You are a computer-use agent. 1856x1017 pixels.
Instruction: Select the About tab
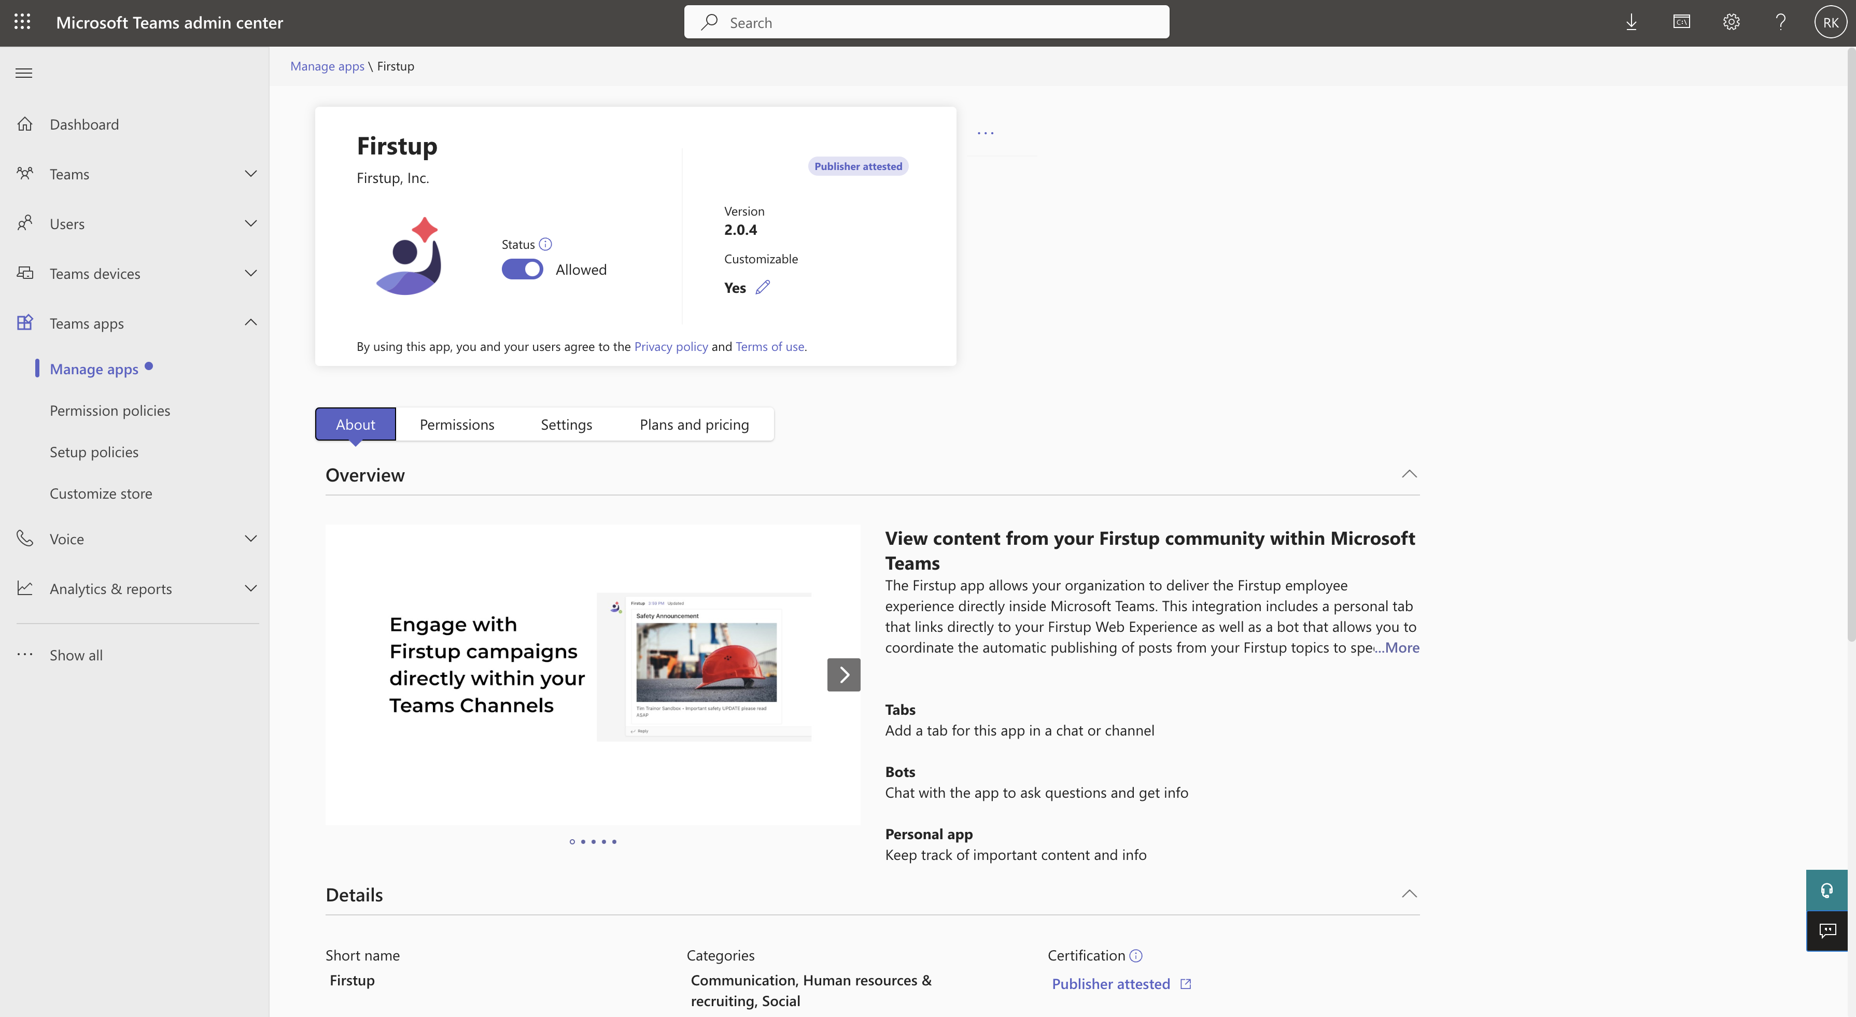355,424
